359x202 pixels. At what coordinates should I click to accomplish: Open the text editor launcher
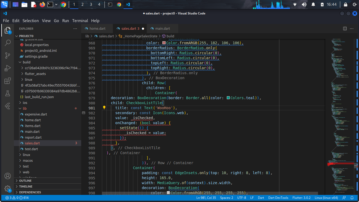point(33,4)
